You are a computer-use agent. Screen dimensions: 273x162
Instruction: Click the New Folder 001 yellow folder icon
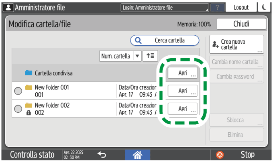(29, 87)
